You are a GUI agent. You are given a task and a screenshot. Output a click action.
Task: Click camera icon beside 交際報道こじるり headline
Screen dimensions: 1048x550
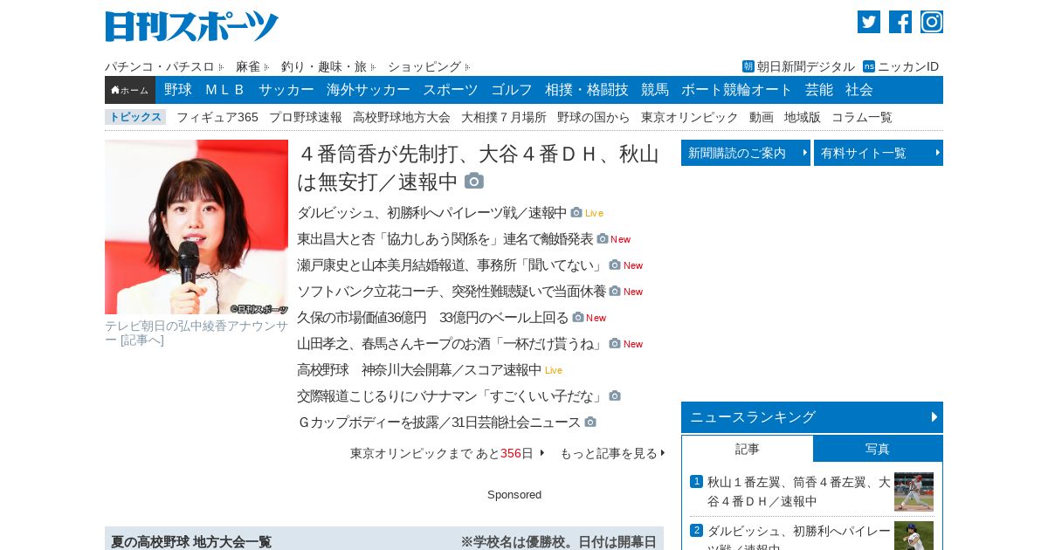point(615,395)
